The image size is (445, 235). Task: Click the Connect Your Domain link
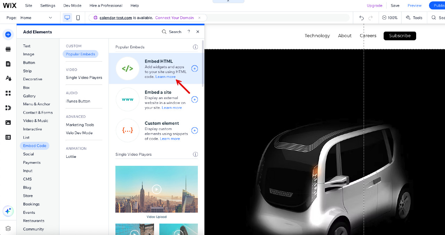point(174,18)
